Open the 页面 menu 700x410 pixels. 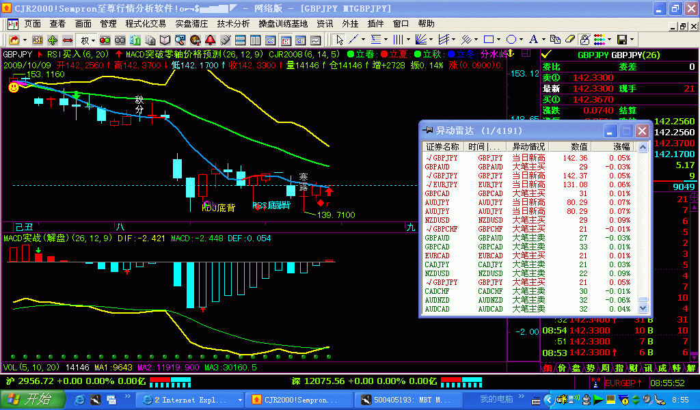tap(33, 24)
